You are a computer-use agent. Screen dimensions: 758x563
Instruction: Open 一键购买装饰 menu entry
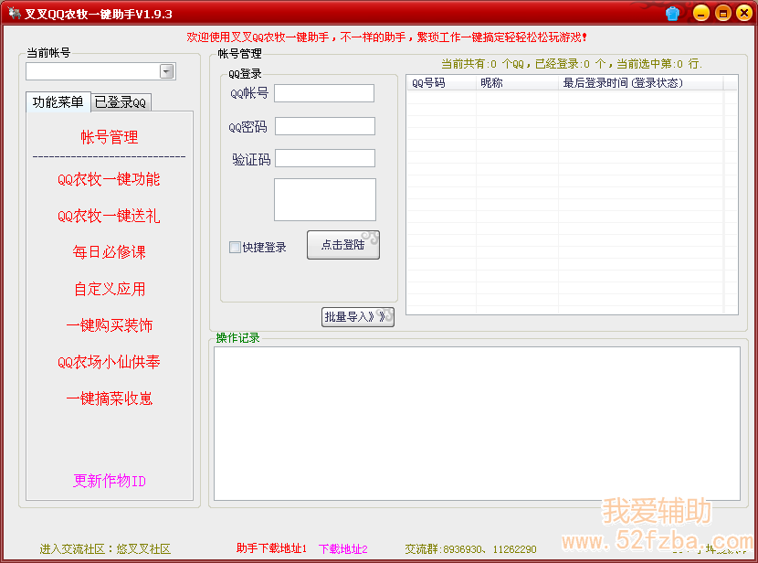coord(110,325)
